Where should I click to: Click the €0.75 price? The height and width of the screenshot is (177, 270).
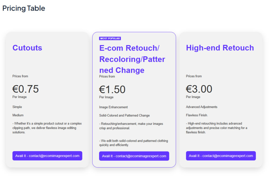coord(26,89)
